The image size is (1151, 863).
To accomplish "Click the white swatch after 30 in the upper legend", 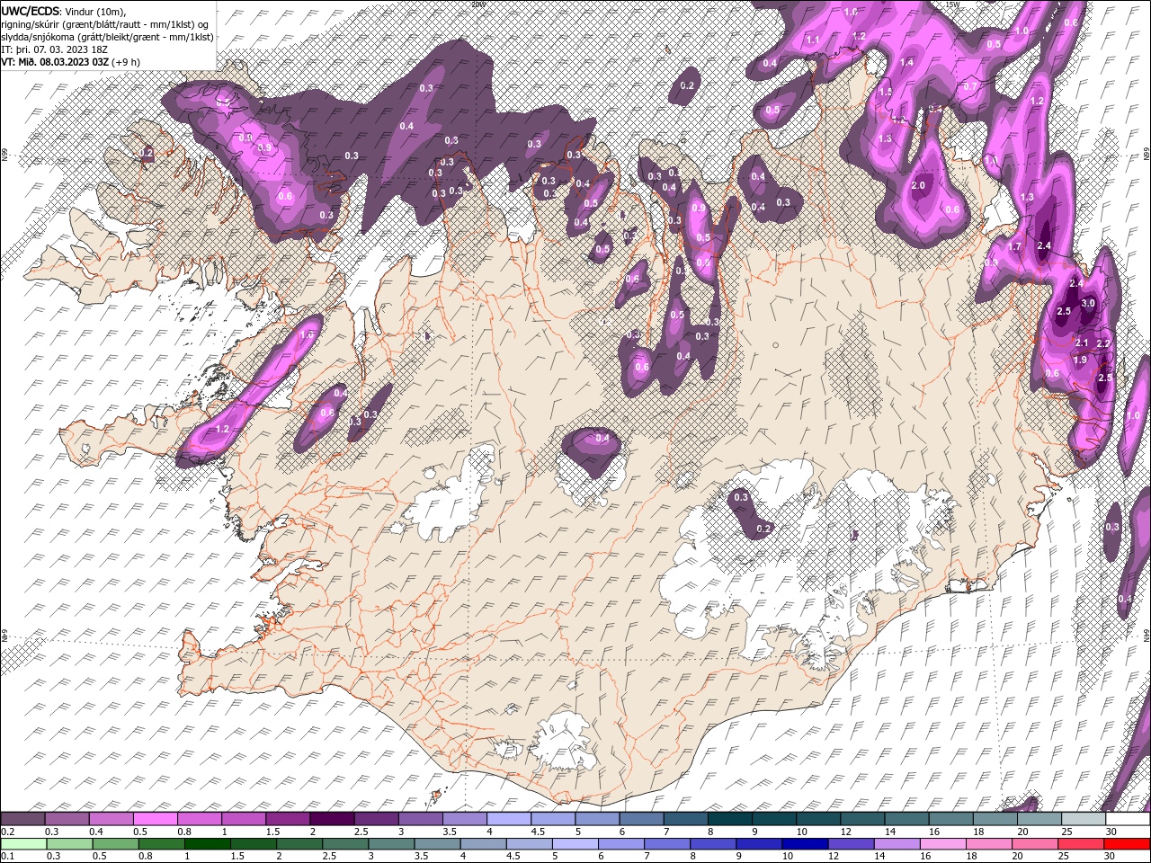I will click(x=1128, y=819).
